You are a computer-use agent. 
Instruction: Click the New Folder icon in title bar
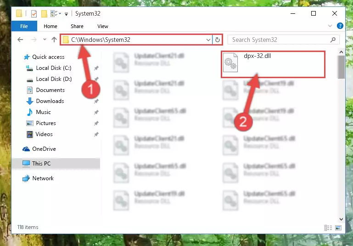pos(44,14)
